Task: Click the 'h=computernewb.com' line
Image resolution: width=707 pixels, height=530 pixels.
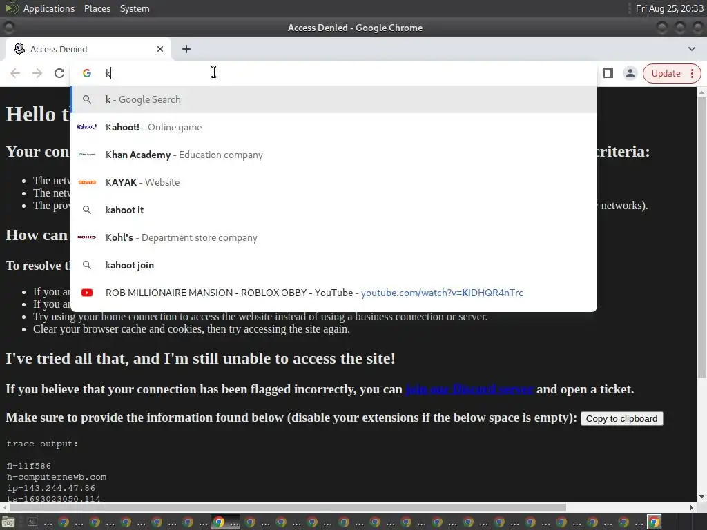Action: (x=57, y=477)
